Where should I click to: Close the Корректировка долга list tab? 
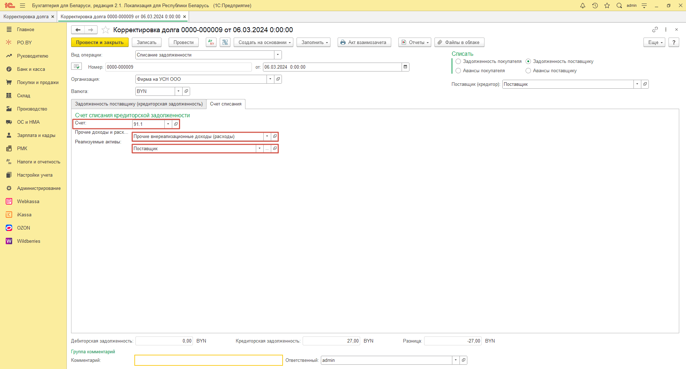(53, 17)
